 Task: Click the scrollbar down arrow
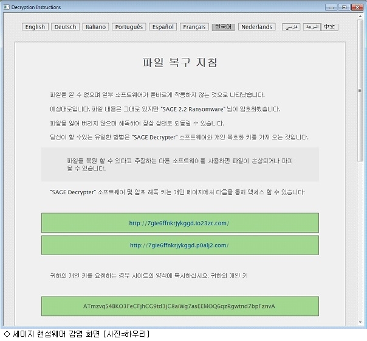[360, 322]
